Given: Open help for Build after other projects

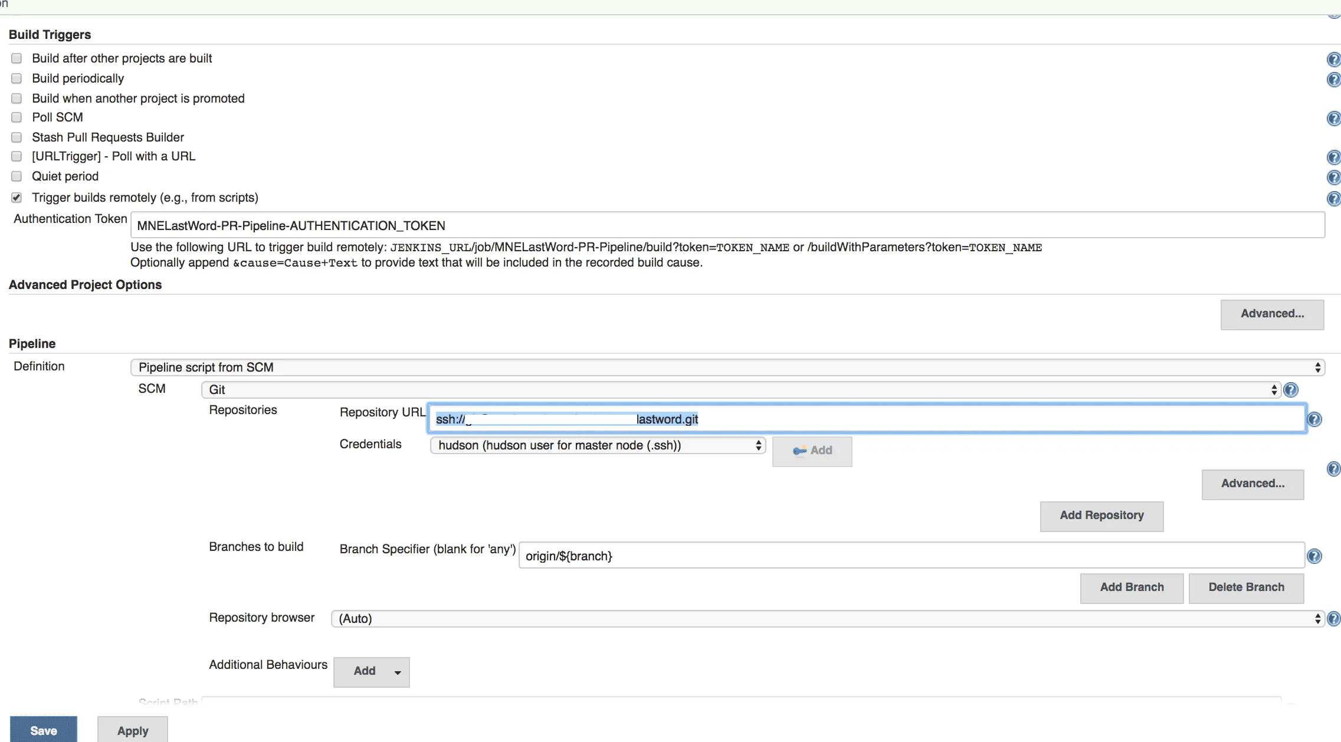Looking at the screenshot, I should point(1333,60).
